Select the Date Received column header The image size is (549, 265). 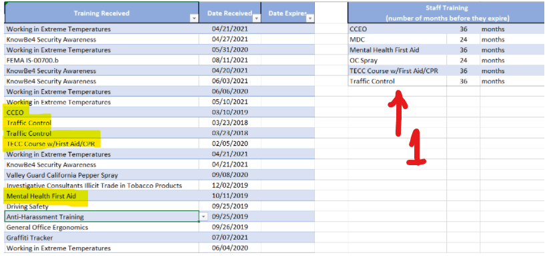click(229, 13)
